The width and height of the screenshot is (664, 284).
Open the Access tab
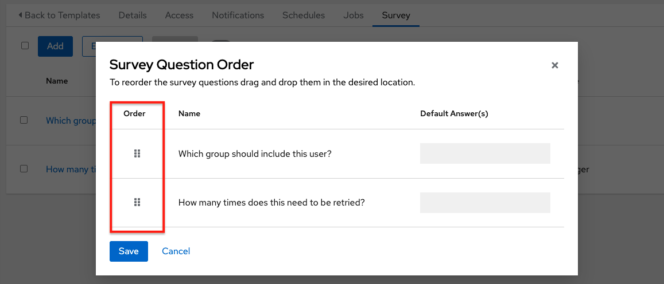click(x=179, y=15)
